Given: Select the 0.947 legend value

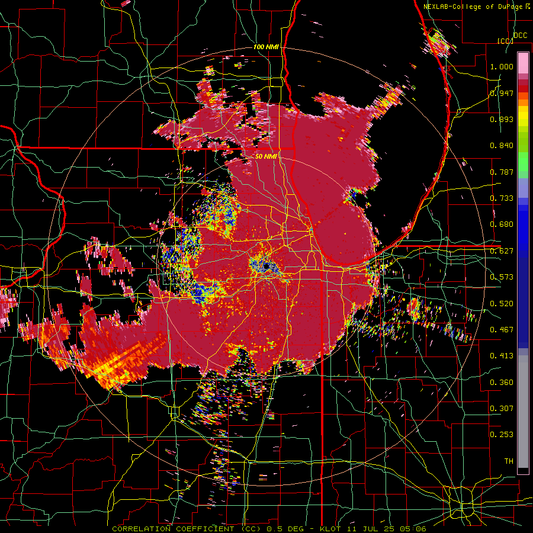Looking at the screenshot, I should point(502,93).
